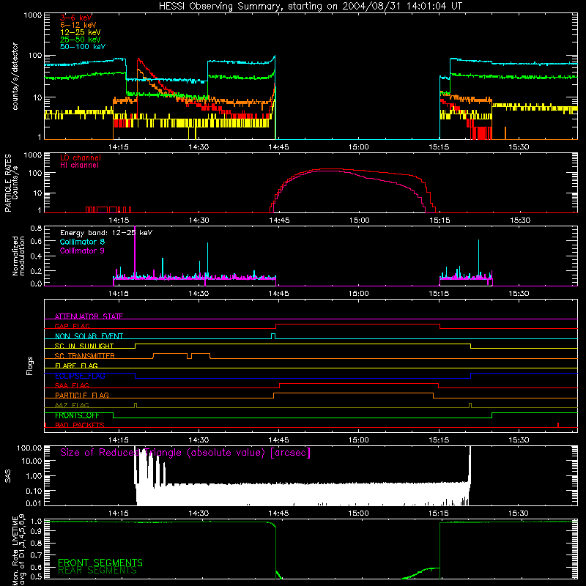The width and height of the screenshot is (586, 586).
Task: Click the 'A2Z FLAG' label
Action: 72,405
